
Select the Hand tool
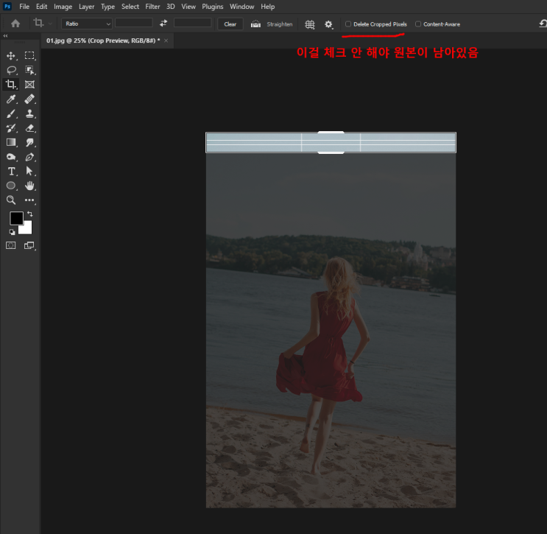pos(29,186)
